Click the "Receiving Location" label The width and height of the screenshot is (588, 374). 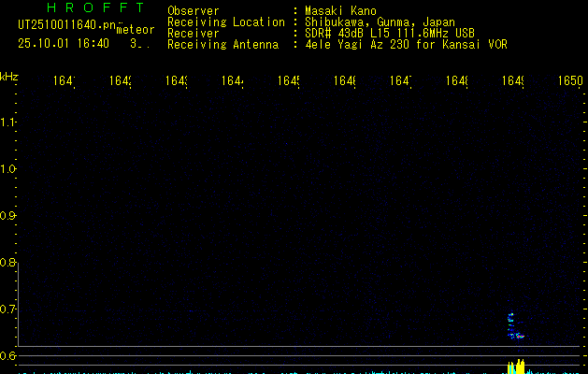[x=226, y=22]
